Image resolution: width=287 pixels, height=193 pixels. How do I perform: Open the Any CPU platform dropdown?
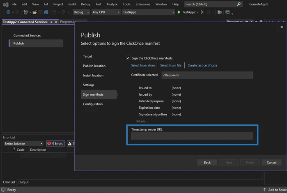click(x=106, y=12)
